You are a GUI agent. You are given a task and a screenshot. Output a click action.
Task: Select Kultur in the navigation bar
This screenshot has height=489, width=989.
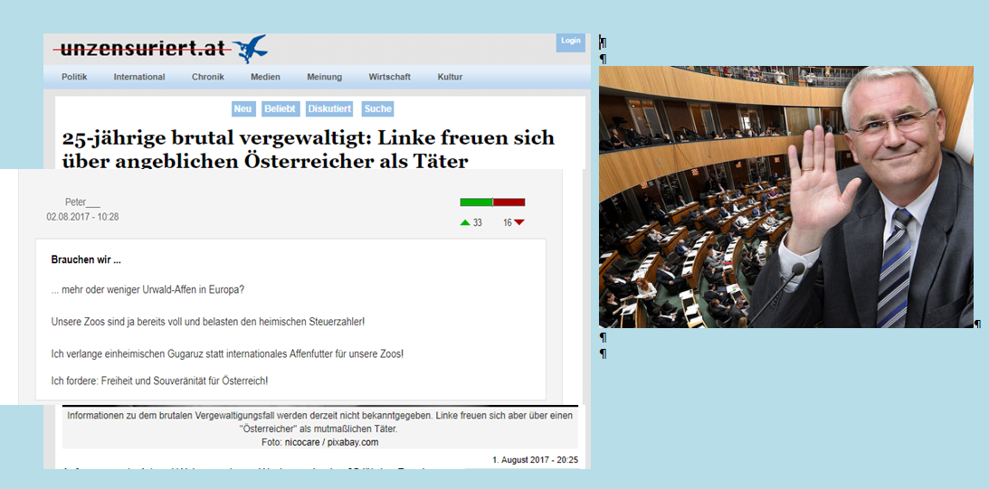click(450, 77)
